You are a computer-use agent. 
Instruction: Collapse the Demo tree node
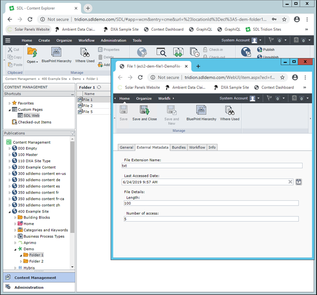click(x=15, y=249)
